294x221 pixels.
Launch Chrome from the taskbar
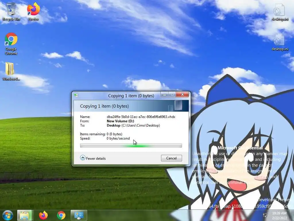pos(61,215)
